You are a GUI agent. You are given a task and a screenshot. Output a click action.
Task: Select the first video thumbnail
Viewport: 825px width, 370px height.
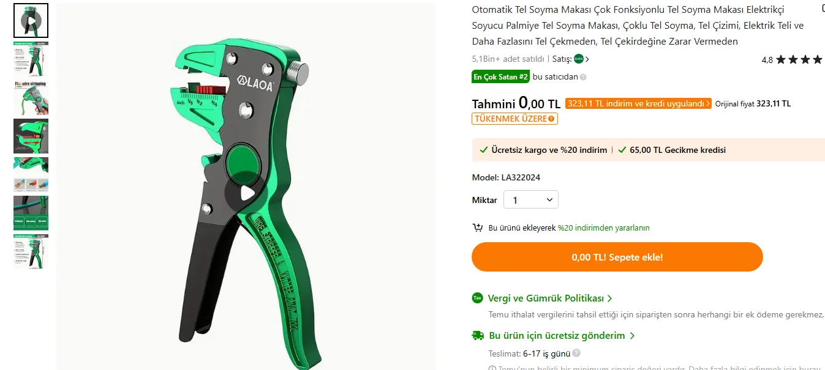(31, 21)
